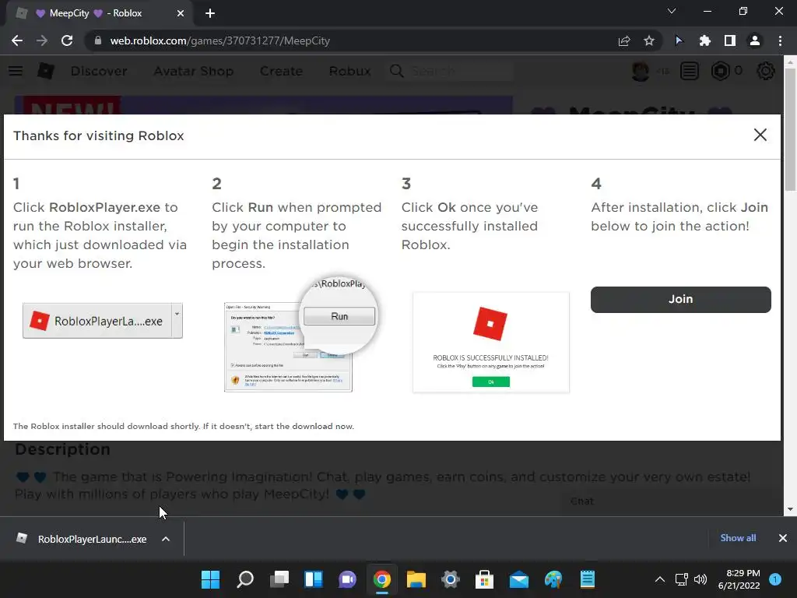Close the Thanks for visiting Roblox dialog
This screenshot has width=797, height=598.
(x=760, y=135)
